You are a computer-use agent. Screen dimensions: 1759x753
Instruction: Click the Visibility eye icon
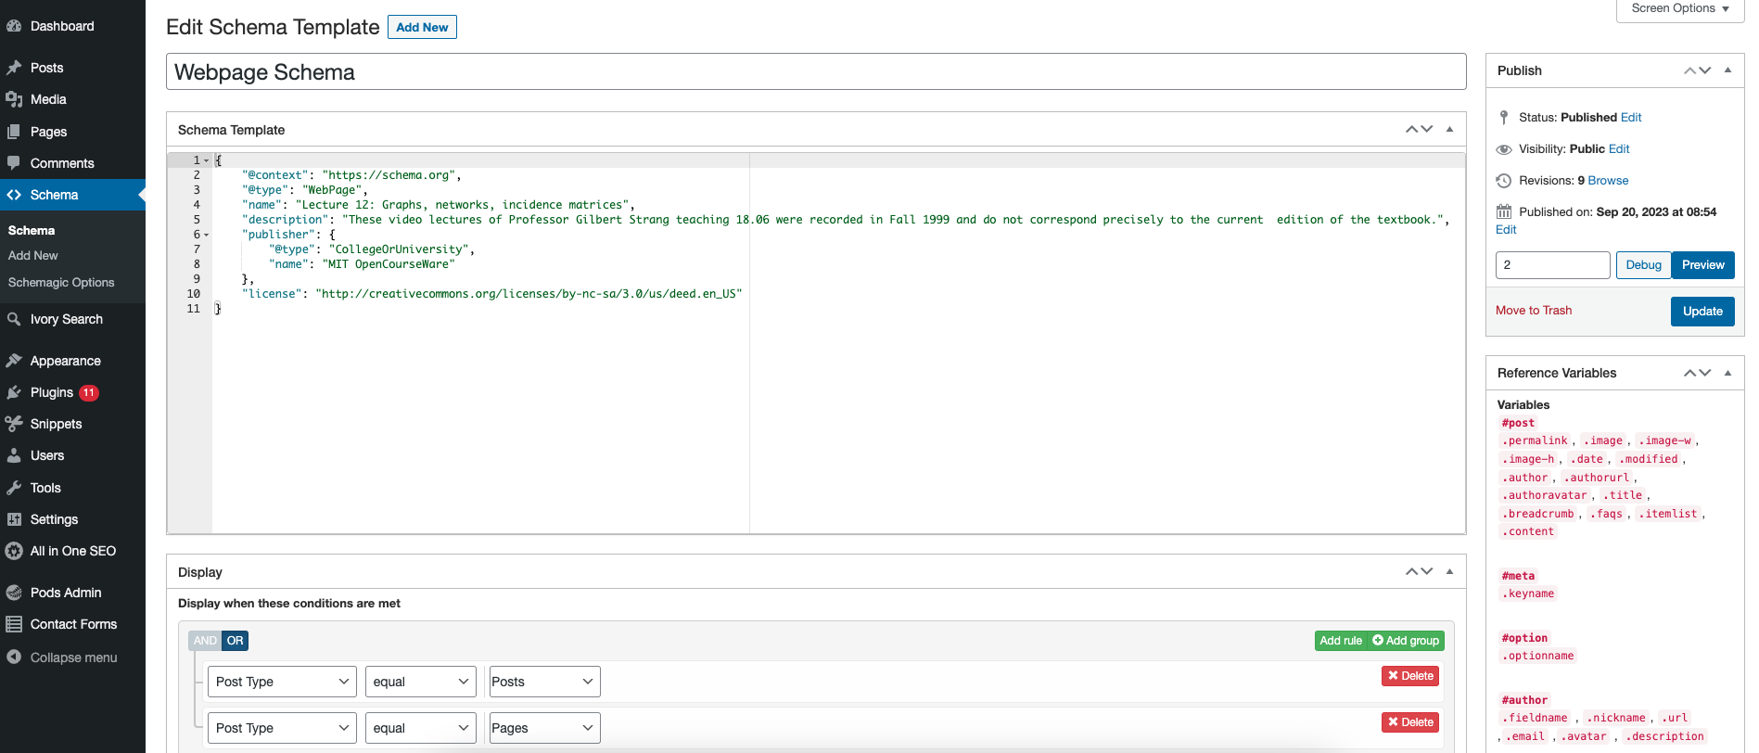1504,149
